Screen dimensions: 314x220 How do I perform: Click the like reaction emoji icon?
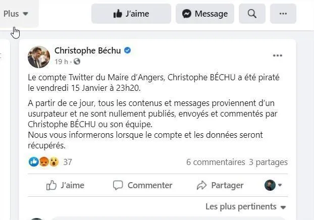point(34,162)
